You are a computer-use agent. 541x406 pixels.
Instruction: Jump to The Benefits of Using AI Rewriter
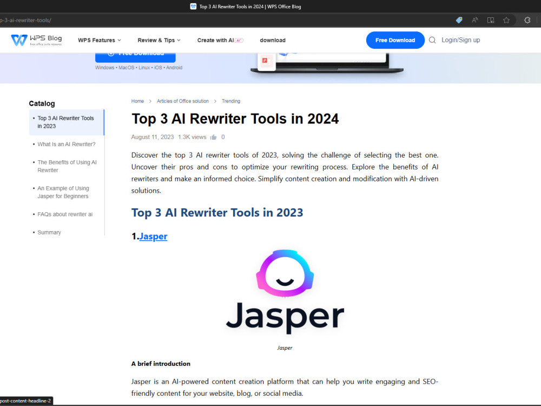coord(67,166)
